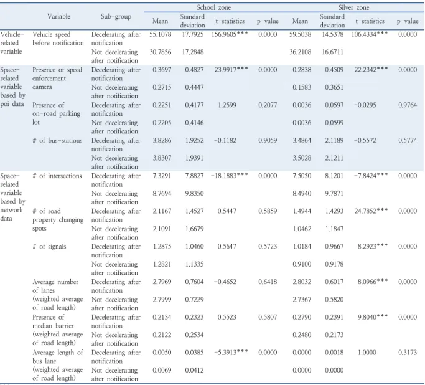Click "Vehicle speed before notification" label
This screenshot has height=385, width=425.
pyautogui.click(x=58, y=39)
